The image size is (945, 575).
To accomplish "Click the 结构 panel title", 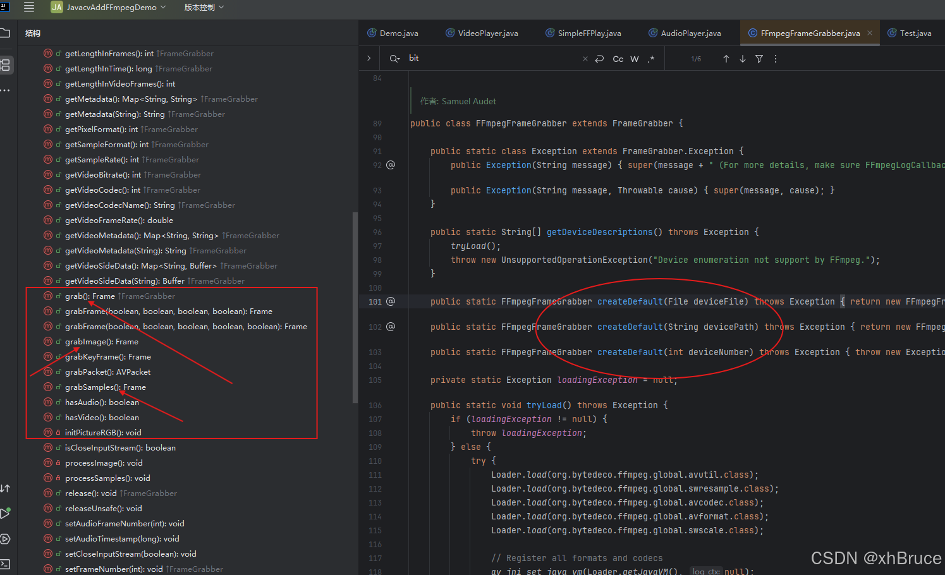I will [x=33, y=33].
